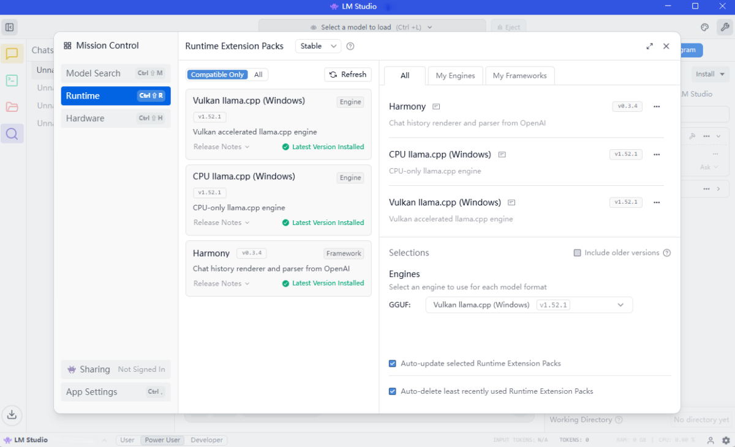Open the Developer terminal sidebar icon
Viewport: 735px width, 447px height.
(12, 80)
